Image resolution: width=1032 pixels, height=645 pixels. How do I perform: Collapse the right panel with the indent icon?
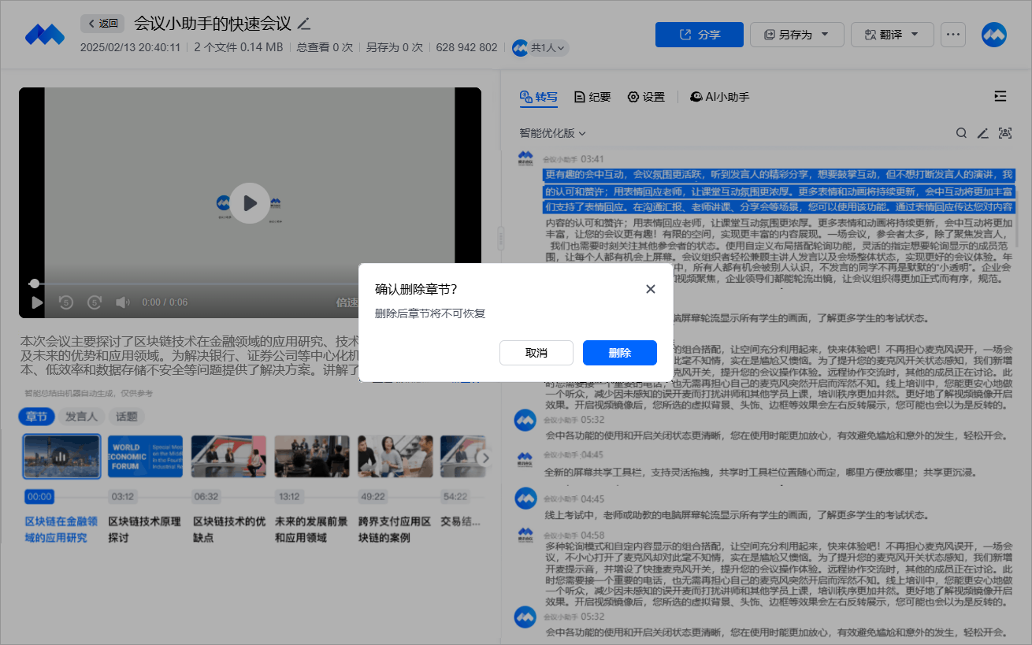[1000, 96]
